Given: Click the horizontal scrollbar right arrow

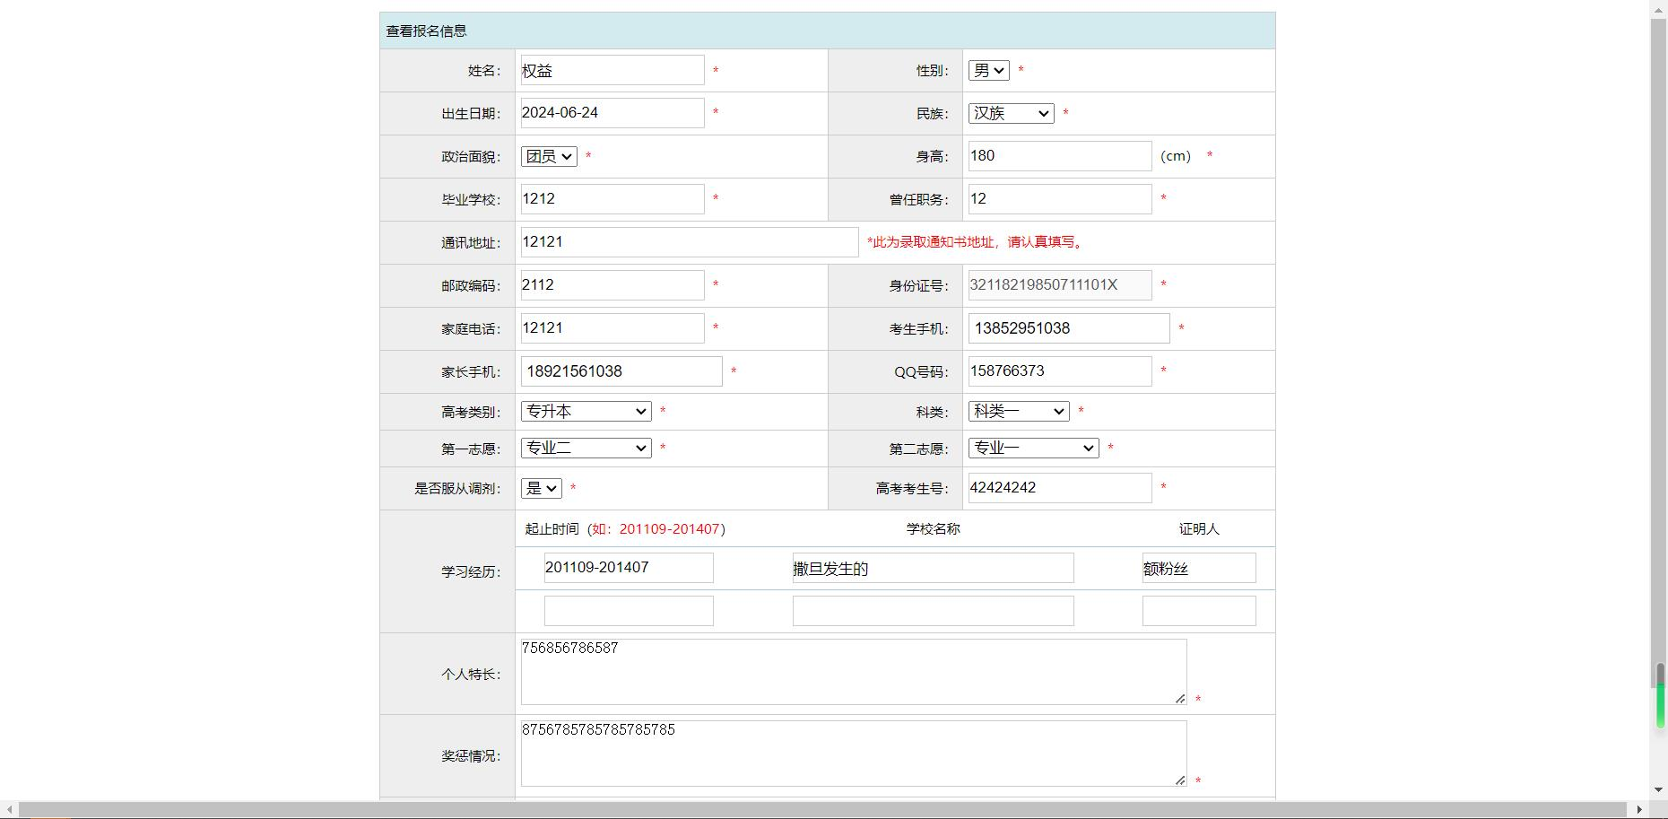Looking at the screenshot, I should [x=1640, y=810].
